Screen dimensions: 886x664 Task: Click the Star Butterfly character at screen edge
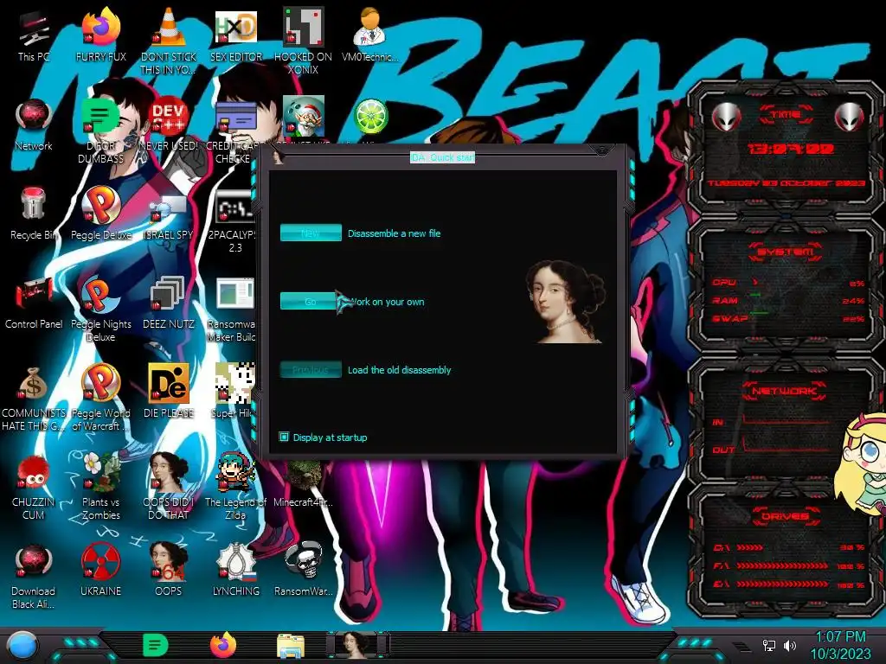861,466
